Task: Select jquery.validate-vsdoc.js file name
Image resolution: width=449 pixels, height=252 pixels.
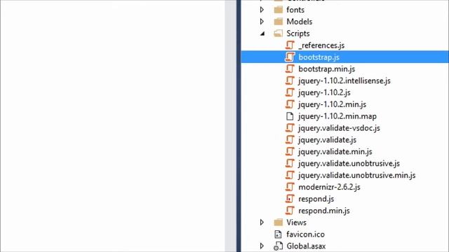Action: point(339,128)
